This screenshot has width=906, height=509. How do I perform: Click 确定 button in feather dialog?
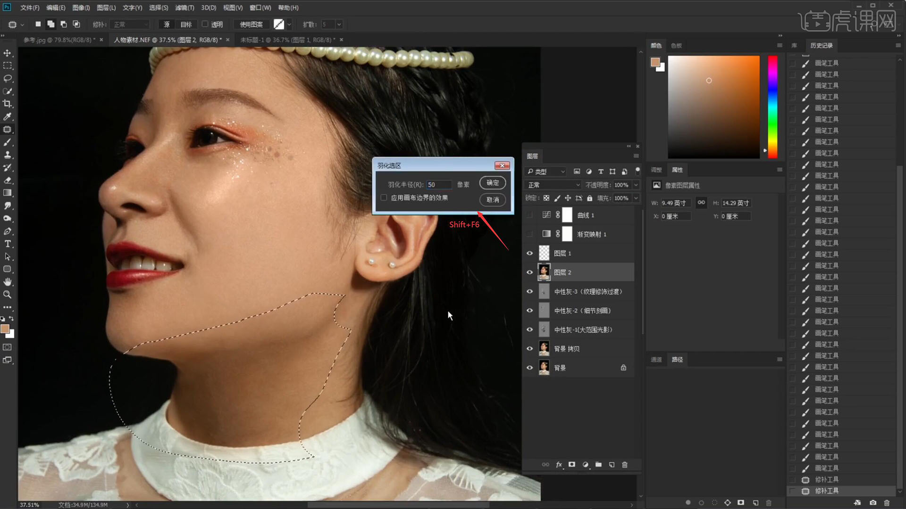tap(492, 183)
